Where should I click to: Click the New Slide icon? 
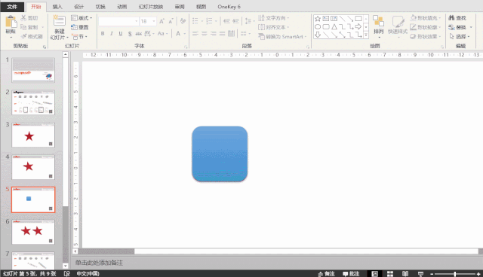click(x=59, y=20)
